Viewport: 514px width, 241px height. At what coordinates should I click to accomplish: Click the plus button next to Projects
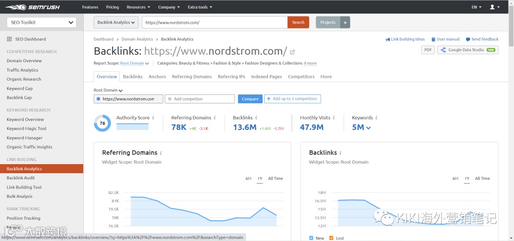coord(345,22)
